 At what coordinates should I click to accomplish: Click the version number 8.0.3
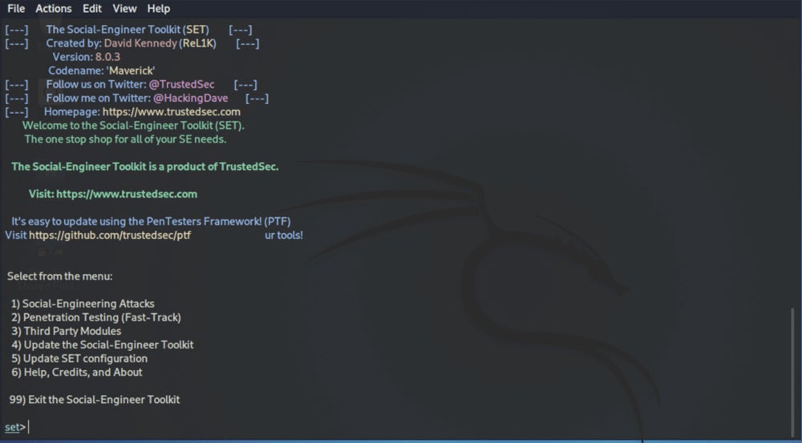[x=107, y=57]
